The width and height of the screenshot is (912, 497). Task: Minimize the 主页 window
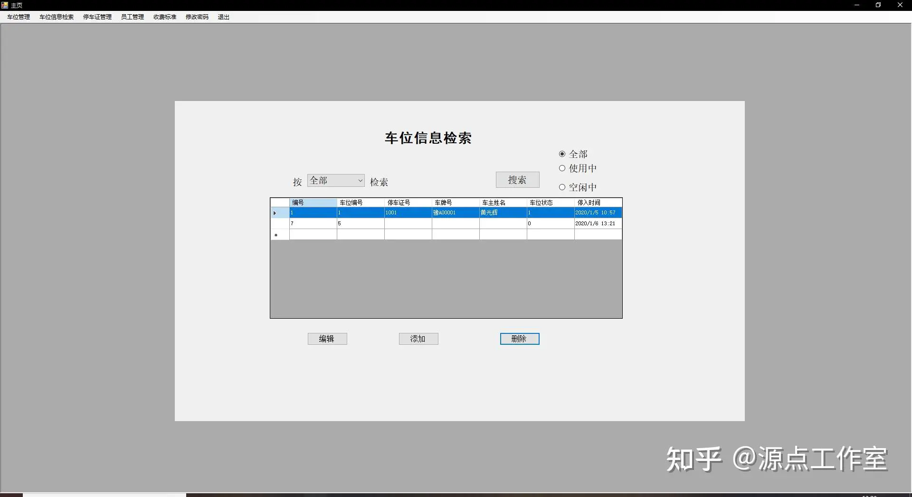point(857,5)
